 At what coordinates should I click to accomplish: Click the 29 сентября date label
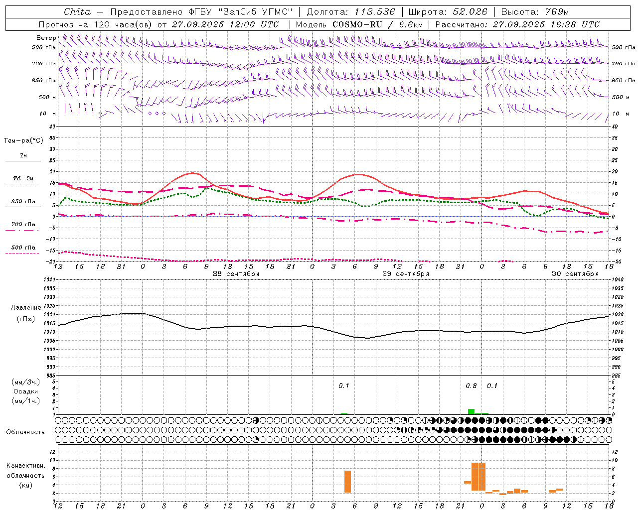406,274
